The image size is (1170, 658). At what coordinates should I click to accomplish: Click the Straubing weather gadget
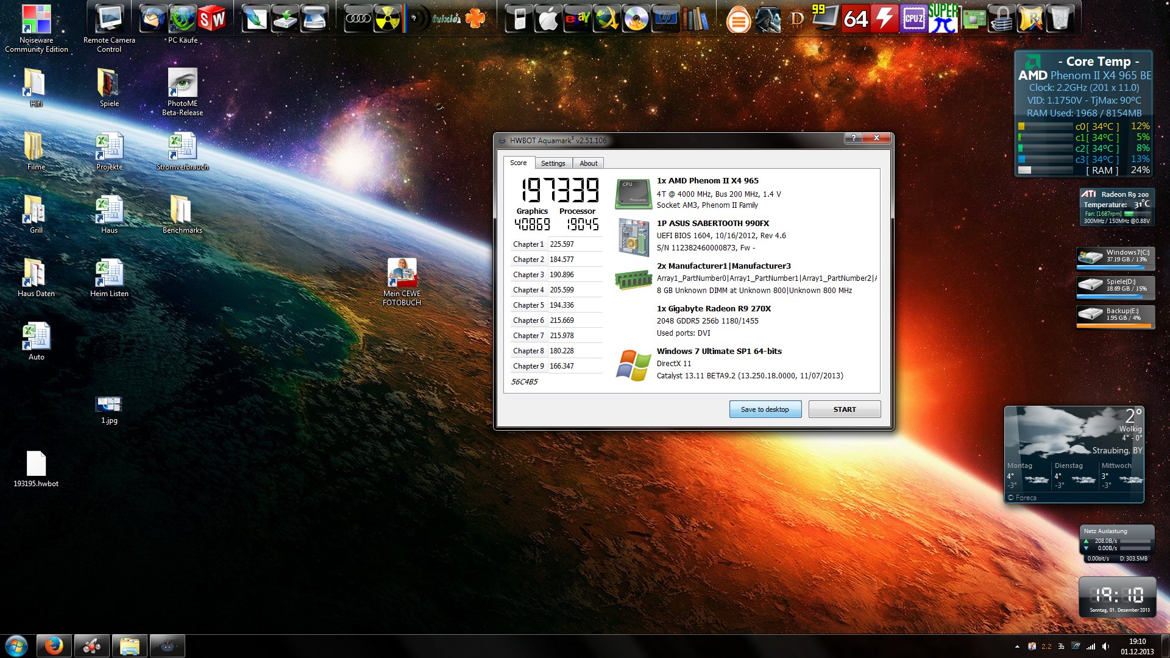[x=1074, y=454]
